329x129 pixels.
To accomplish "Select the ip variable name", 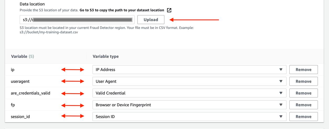I will point(13,70).
